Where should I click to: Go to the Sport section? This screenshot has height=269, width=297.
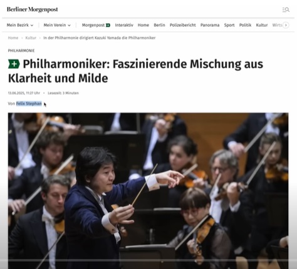pyautogui.click(x=229, y=25)
